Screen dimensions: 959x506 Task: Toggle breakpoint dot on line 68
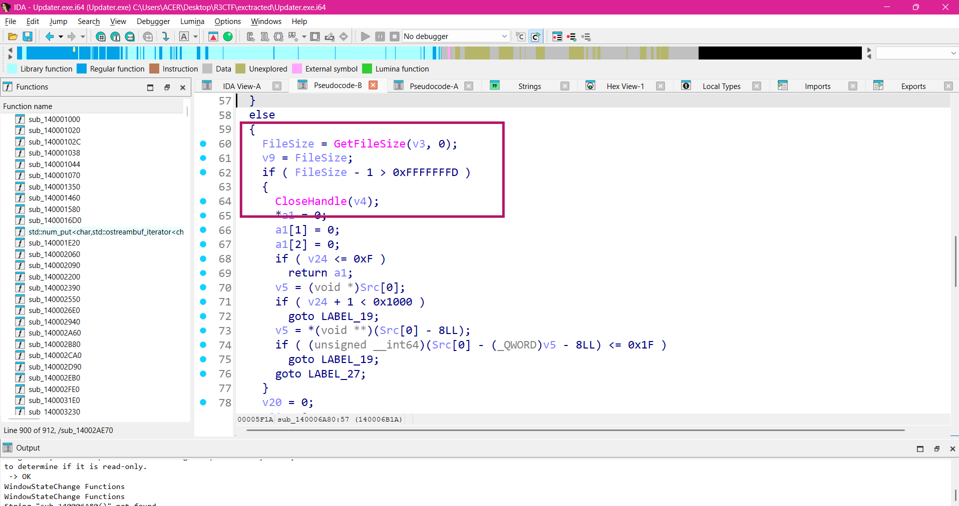203,259
